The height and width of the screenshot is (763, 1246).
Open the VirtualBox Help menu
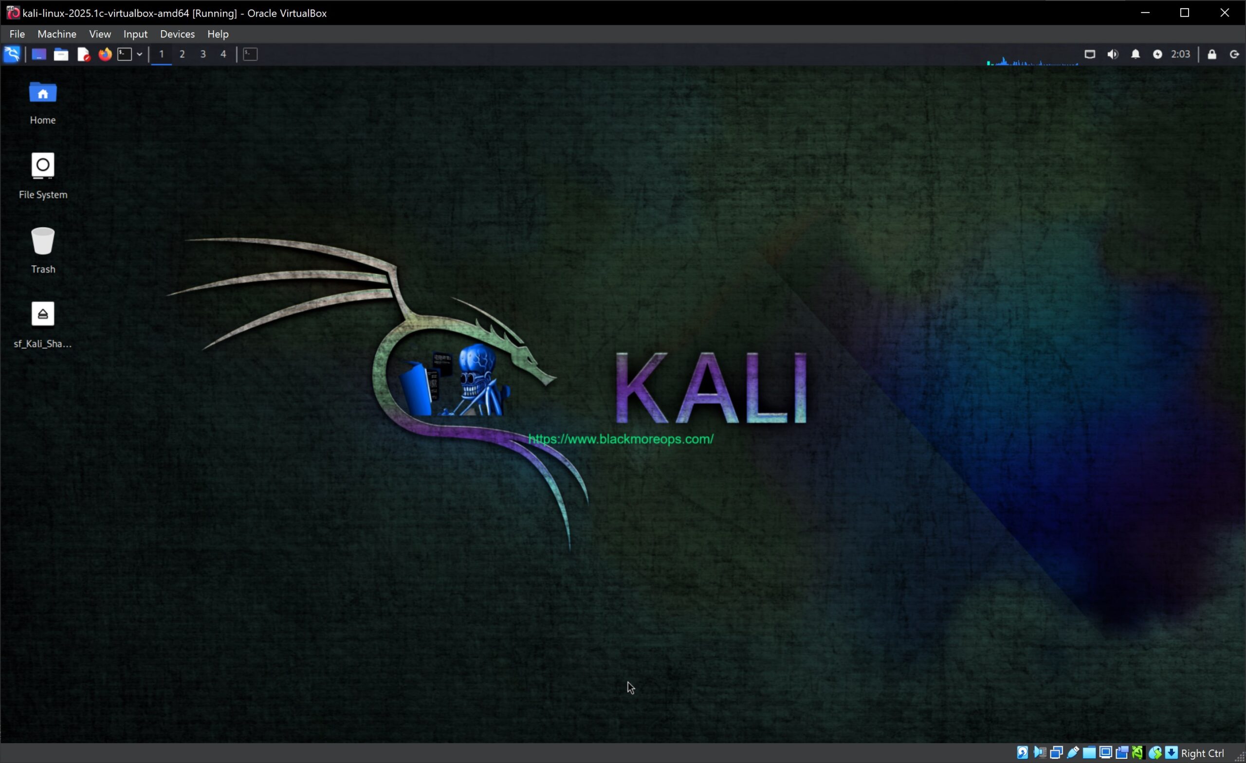pos(218,34)
